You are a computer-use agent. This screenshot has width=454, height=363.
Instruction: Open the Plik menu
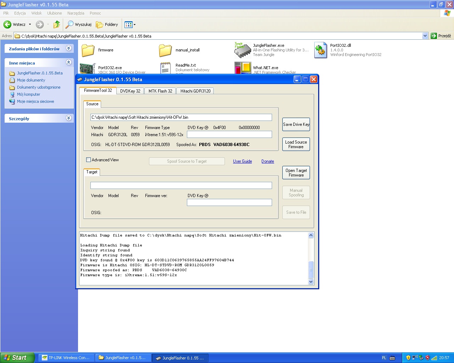pos(6,13)
